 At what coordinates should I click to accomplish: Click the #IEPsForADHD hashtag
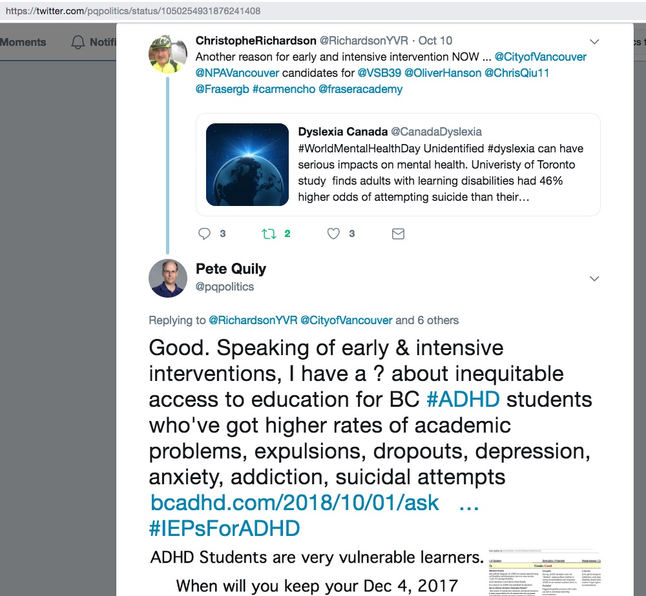click(x=224, y=529)
